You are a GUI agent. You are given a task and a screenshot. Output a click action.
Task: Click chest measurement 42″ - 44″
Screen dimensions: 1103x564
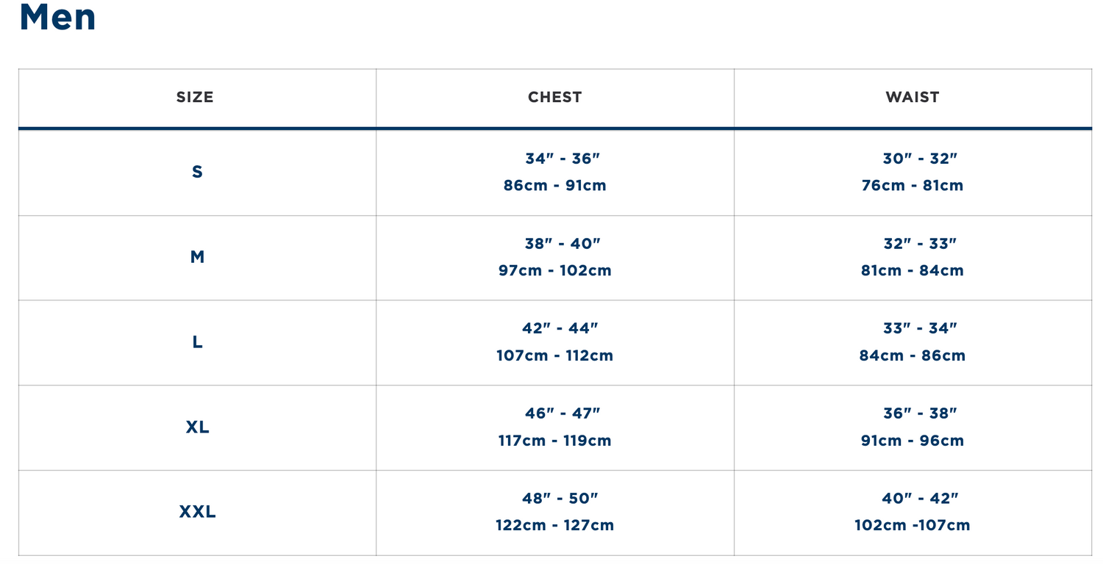[x=561, y=328]
